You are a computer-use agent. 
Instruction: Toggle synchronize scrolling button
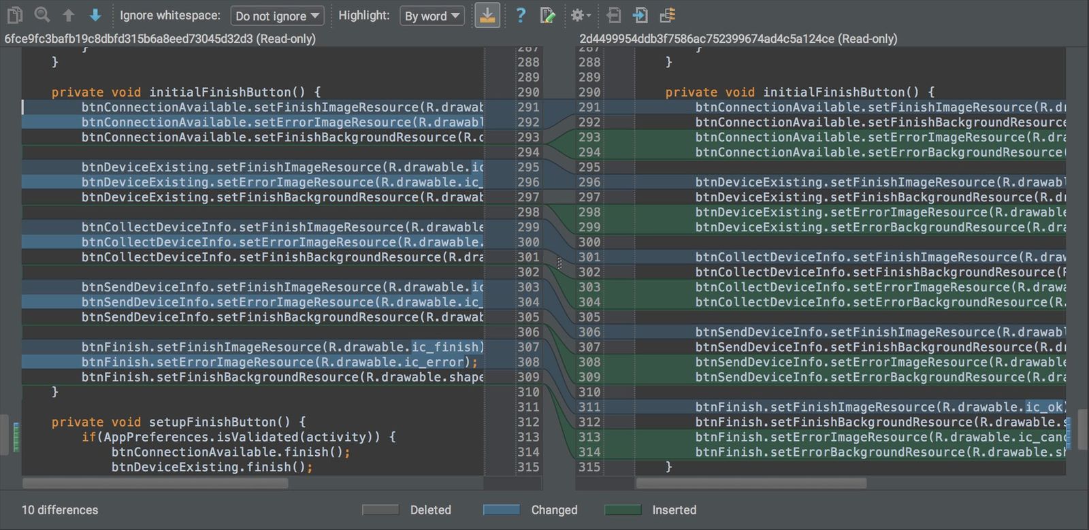point(487,15)
